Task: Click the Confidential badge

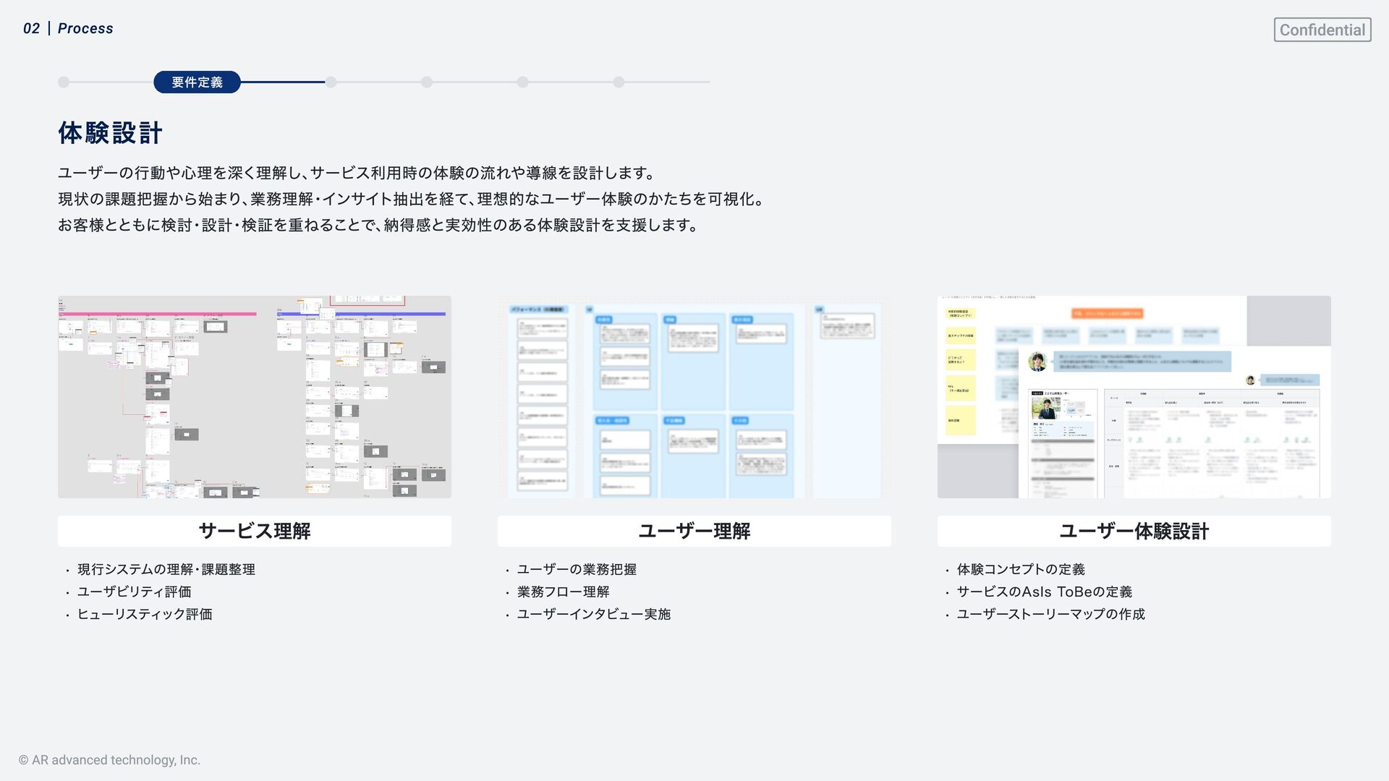Action: click(x=1322, y=30)
